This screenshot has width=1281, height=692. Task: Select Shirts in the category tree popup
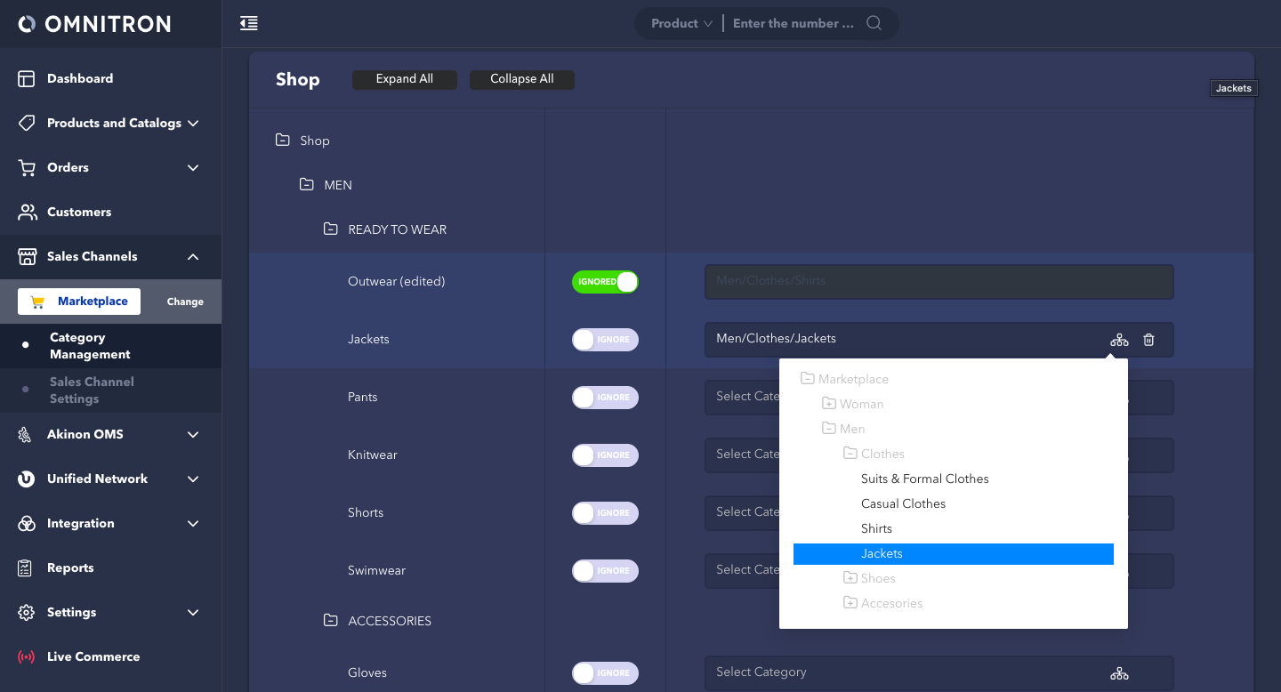[x=876, y=528]
